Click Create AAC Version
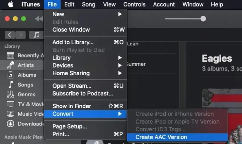The image size is (242, 144). click(x=177, y=137)
